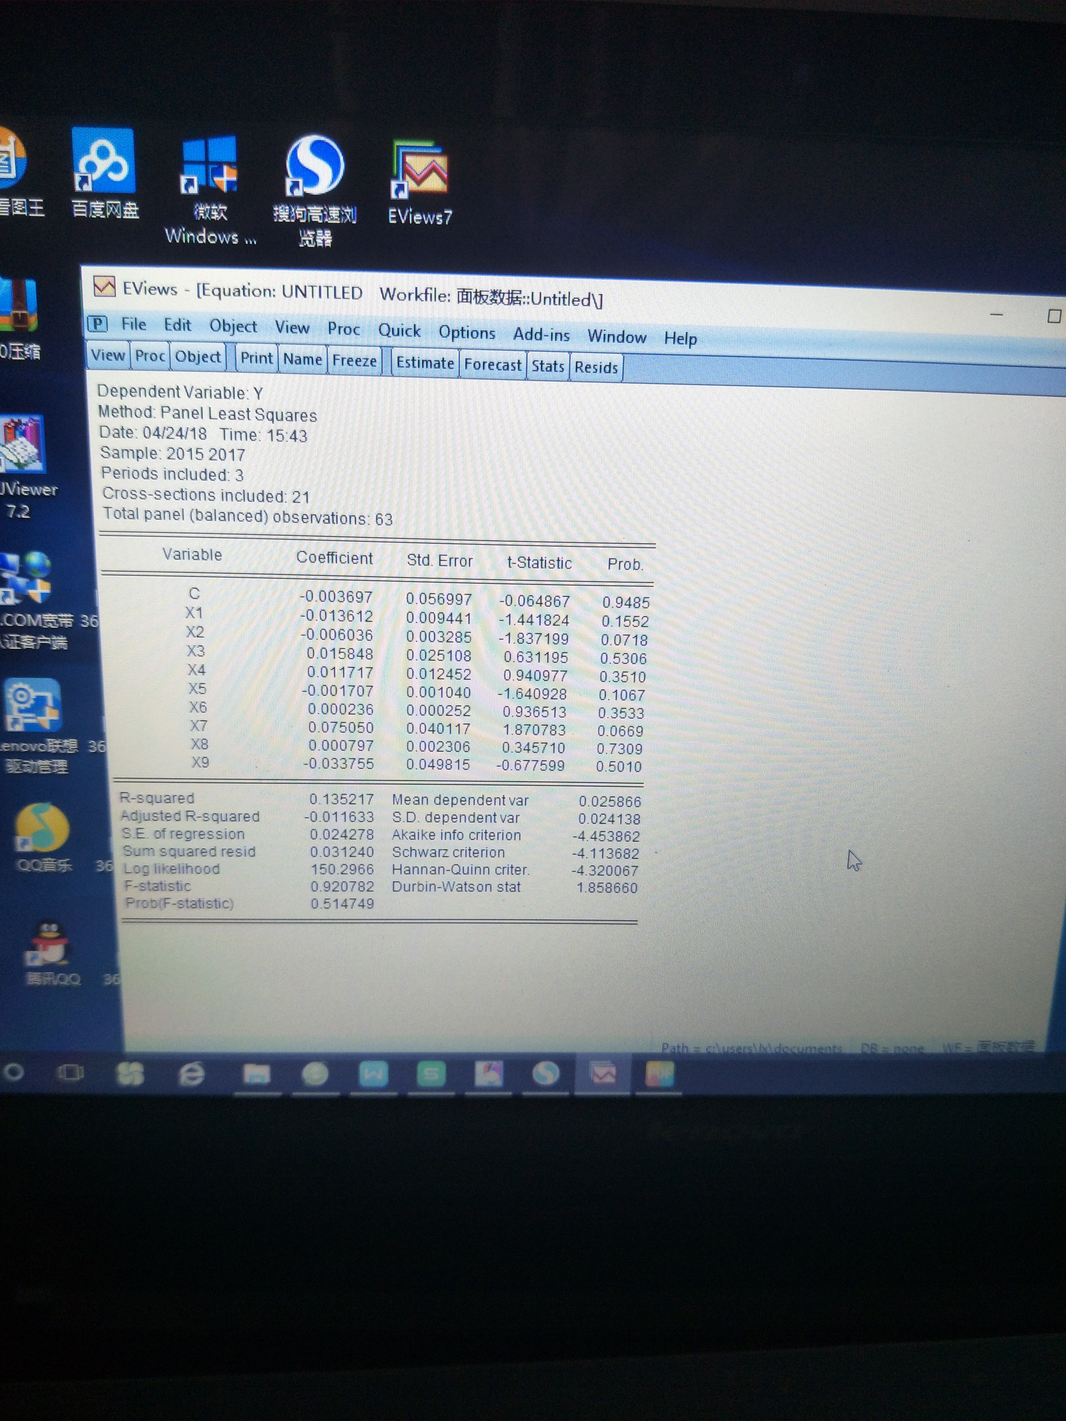
Task: Click the Forecast button
Action: [493, 365]
